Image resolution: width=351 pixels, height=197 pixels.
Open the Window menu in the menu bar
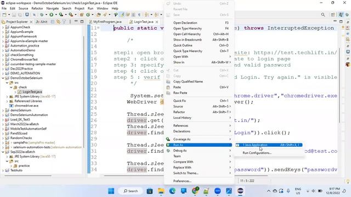103,8
